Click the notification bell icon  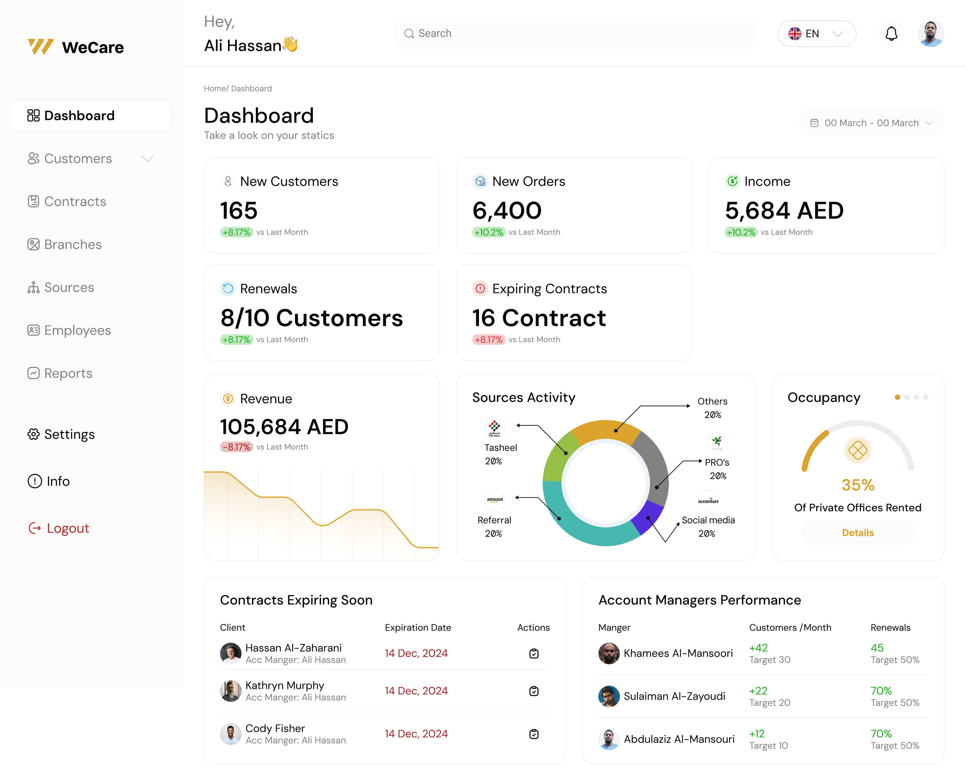click(891, 34)
